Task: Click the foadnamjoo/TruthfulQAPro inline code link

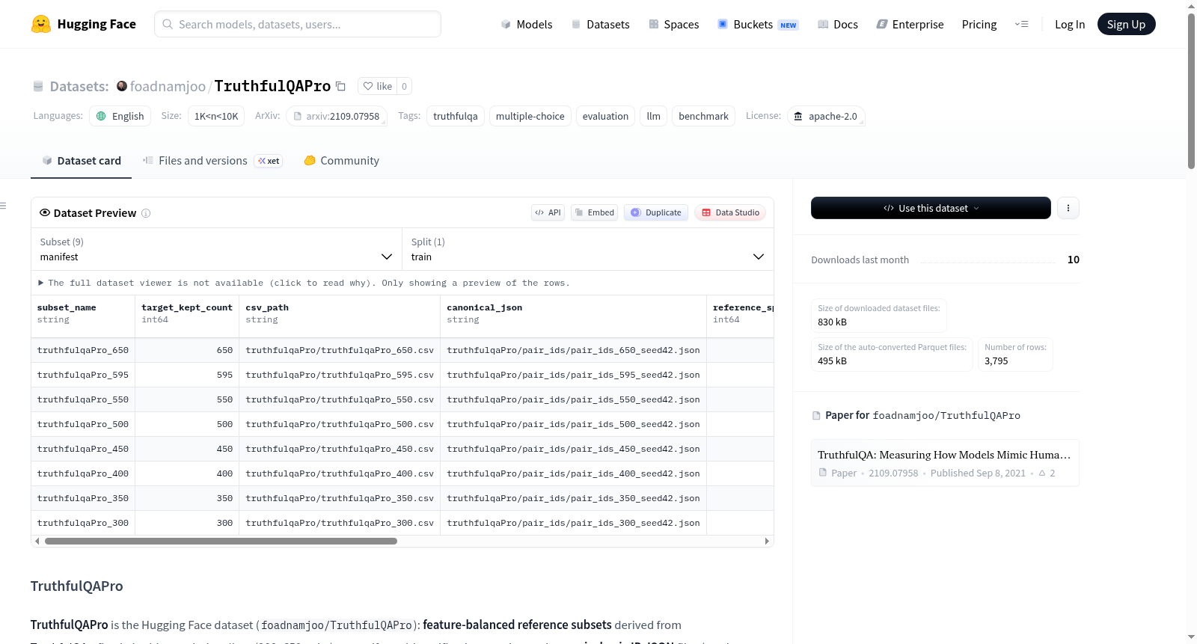Action: pos(337,625)
